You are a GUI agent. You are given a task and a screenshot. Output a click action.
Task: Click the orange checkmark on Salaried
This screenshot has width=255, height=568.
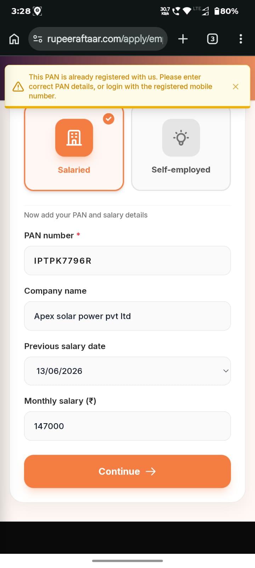(x=109, y=119)
